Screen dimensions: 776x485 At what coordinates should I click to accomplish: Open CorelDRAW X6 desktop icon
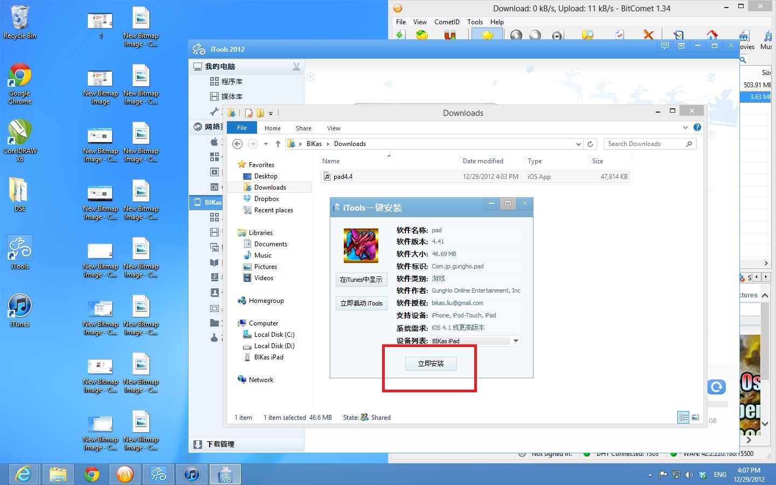pos(20,141)
